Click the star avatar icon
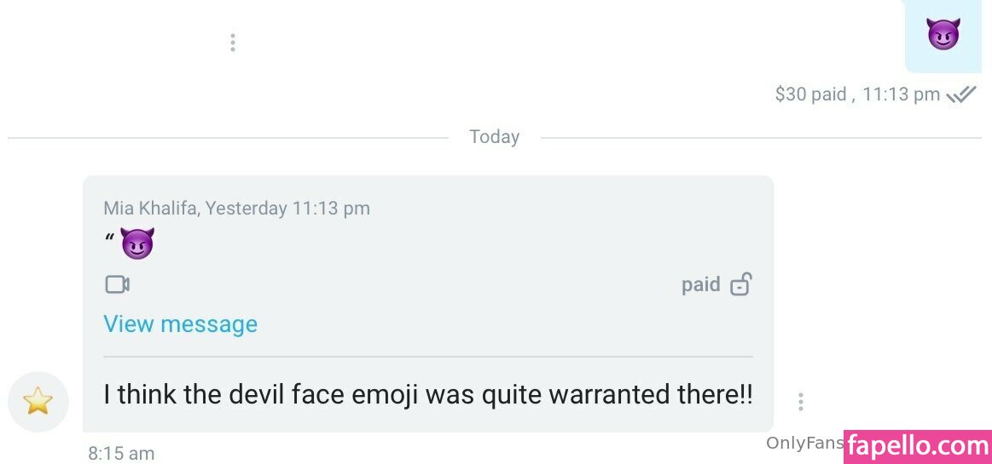Screen dimensions: 992x464 [38, 401]
